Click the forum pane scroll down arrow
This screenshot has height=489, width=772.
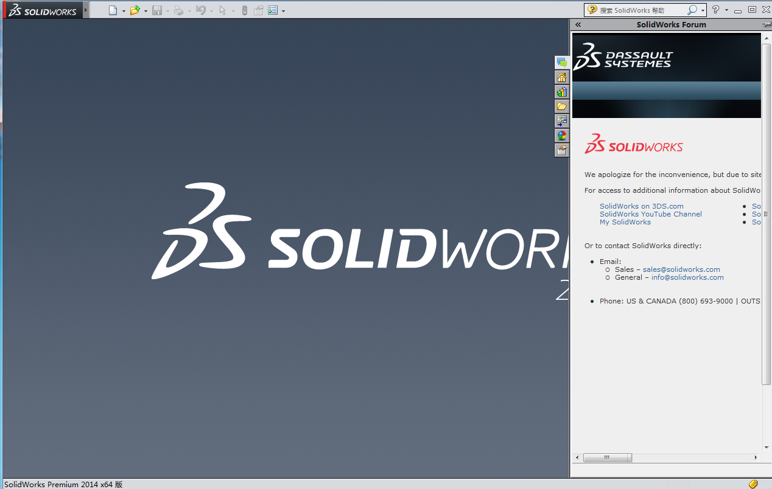click(767, 448)
